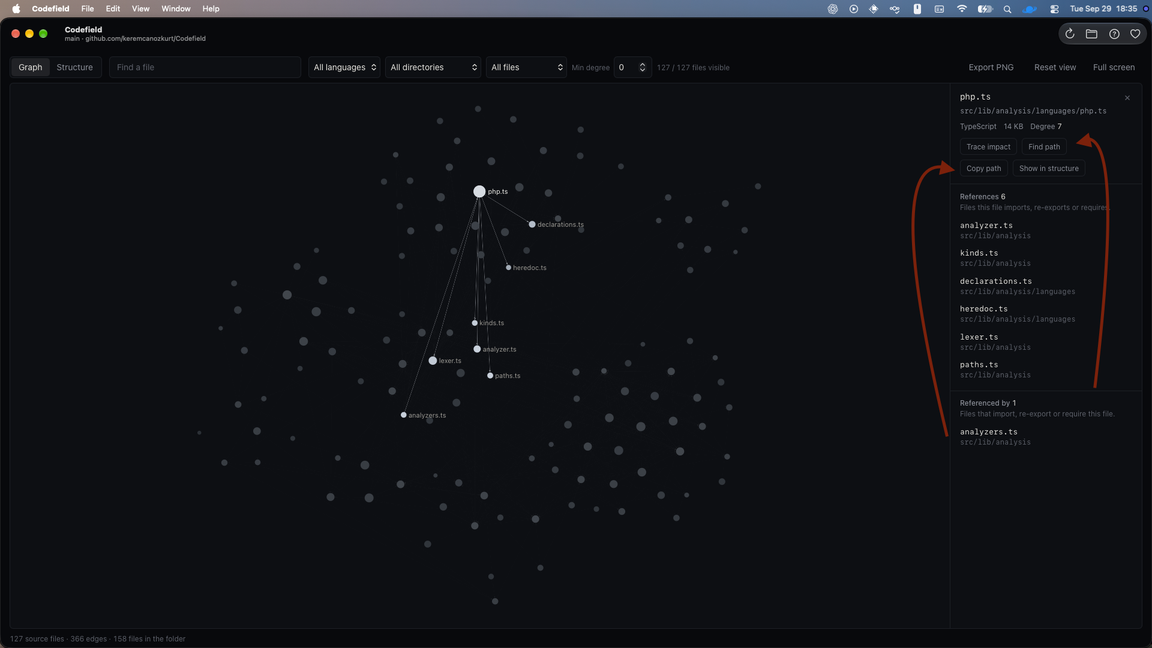Select the php.ts node in graph
The image size is (1152, 648).
[479, 191]
